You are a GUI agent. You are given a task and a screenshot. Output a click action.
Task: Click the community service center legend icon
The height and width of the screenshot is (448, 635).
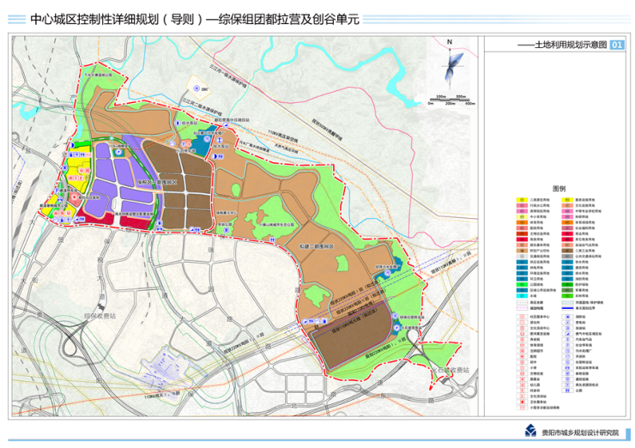point(522,317)
